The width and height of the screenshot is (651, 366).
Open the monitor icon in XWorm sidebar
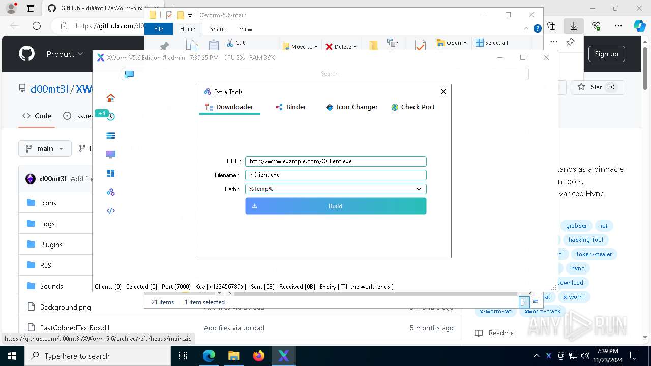(110, 155)
